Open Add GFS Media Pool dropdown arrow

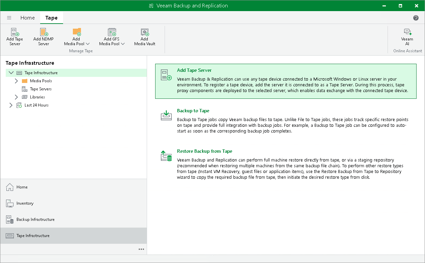tap(123, 44)
